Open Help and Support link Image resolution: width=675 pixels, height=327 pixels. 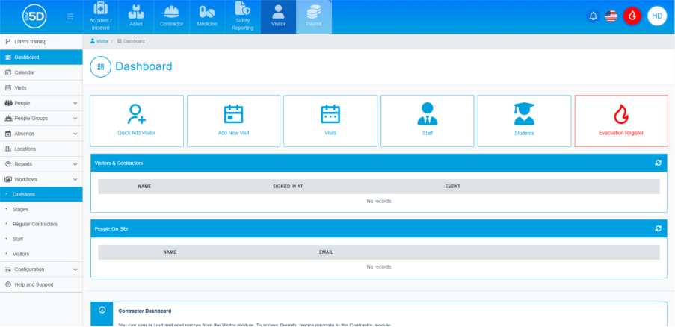coord(34,284)
